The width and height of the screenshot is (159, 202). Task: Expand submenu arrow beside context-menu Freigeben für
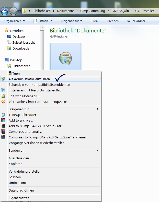click(98, 109)
